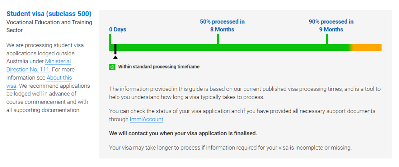Click the 0 Days timeline label
Image resolution: width=399 pixels, height=167 pixels.
click(118, 29)
